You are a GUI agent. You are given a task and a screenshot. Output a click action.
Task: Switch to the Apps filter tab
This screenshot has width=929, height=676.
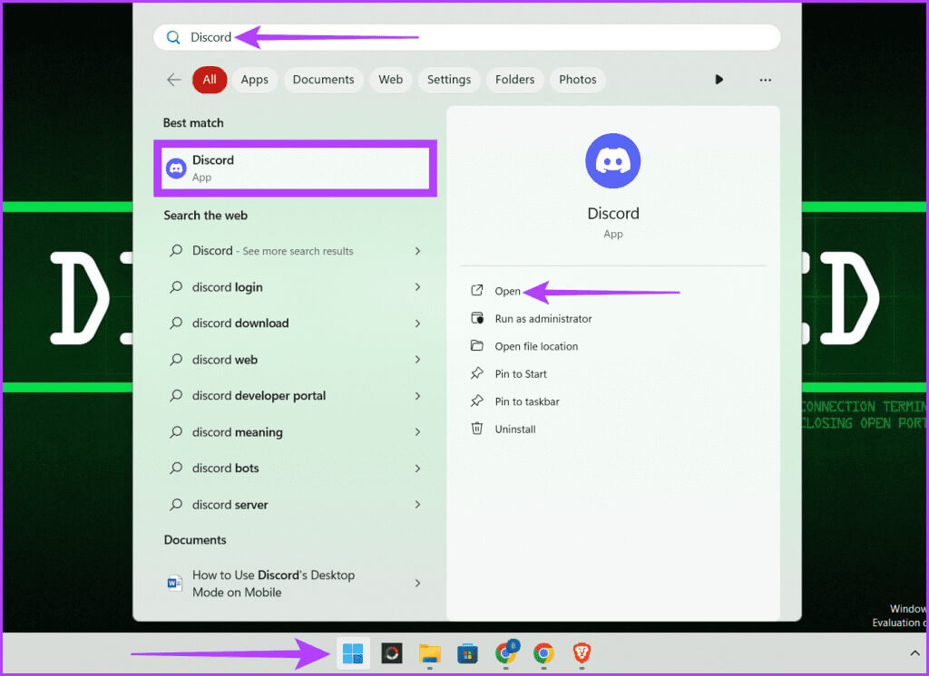pyautogui.click(x=254, y=80)
